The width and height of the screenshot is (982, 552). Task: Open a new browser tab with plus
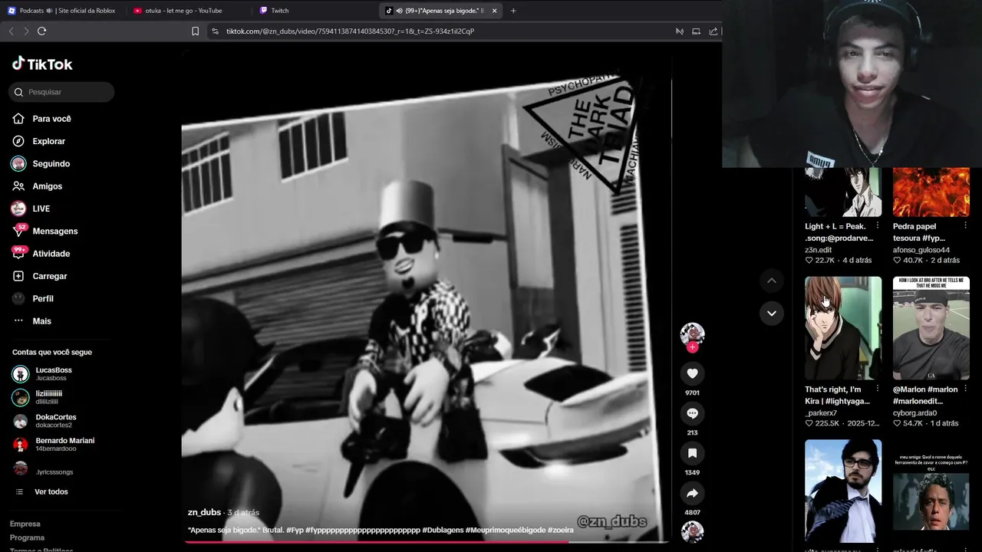coord(513,11)
